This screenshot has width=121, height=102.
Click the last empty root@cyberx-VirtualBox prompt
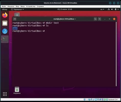[x=29, y=31]
